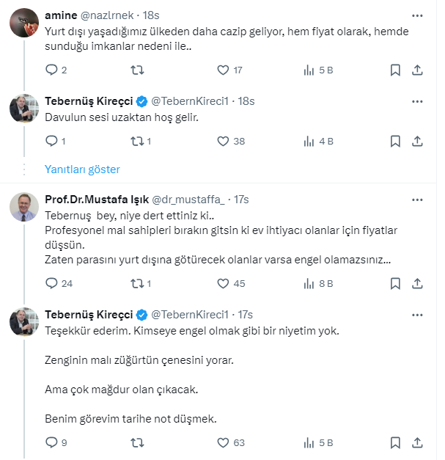Screen dimensions: 445x460
Task: Open more options on amine's tweet
Action: [x=417, y=15]
